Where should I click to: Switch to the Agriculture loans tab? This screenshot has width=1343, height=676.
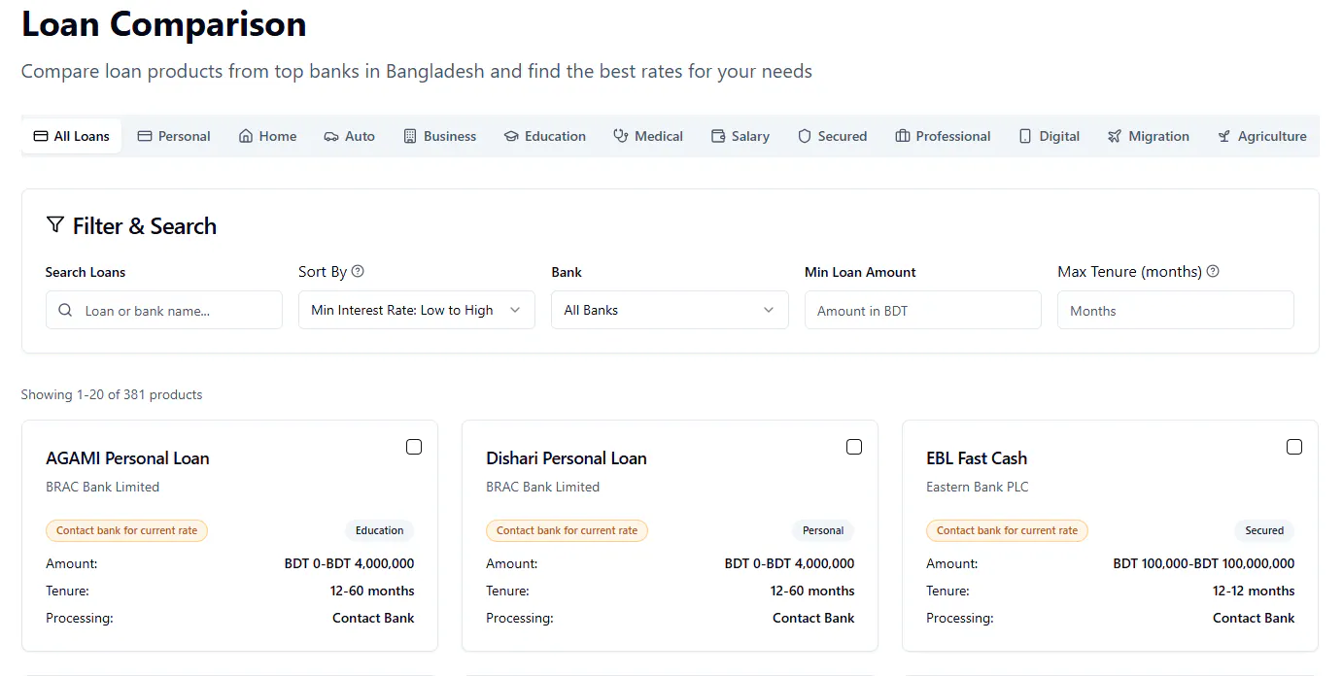1262,136
